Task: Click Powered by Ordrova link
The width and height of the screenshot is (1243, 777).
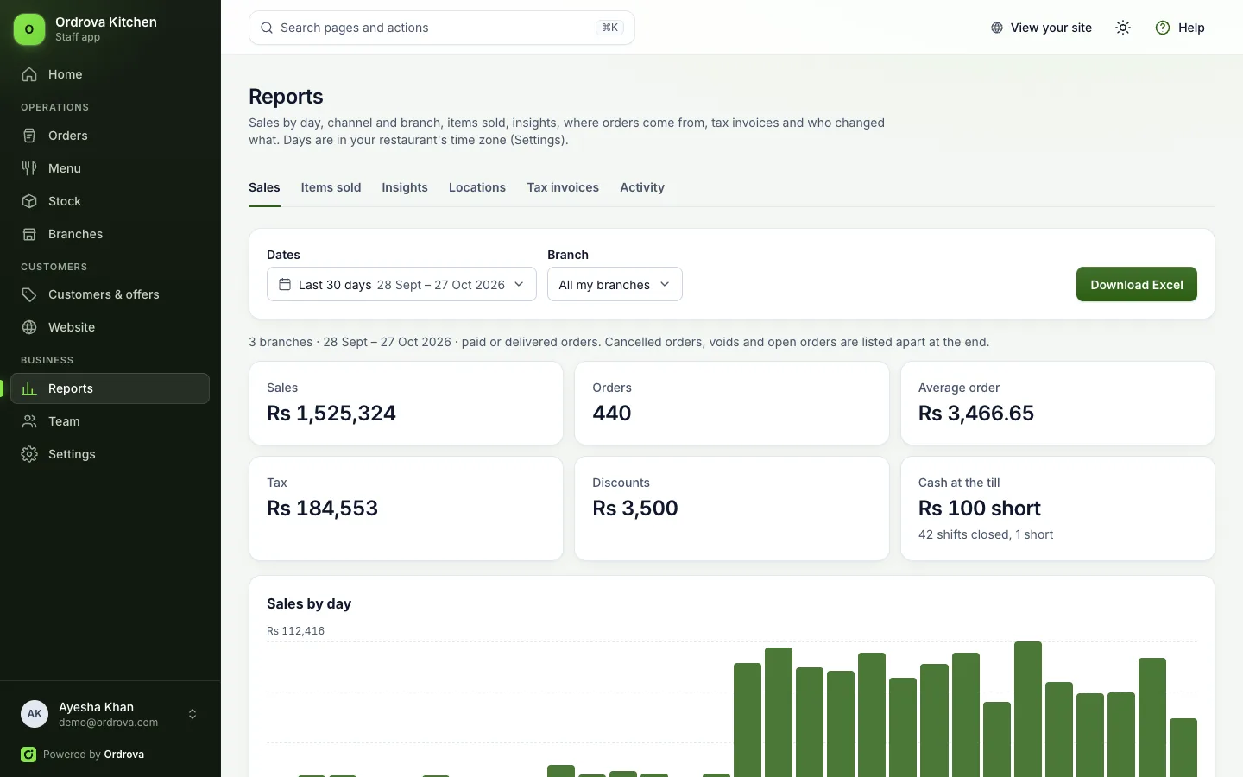Action: (x=83, y=755)
